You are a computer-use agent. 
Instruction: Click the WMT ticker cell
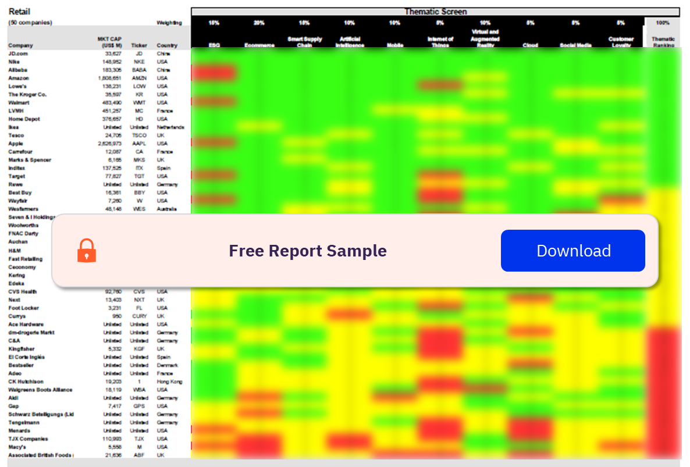pos(139,103)
